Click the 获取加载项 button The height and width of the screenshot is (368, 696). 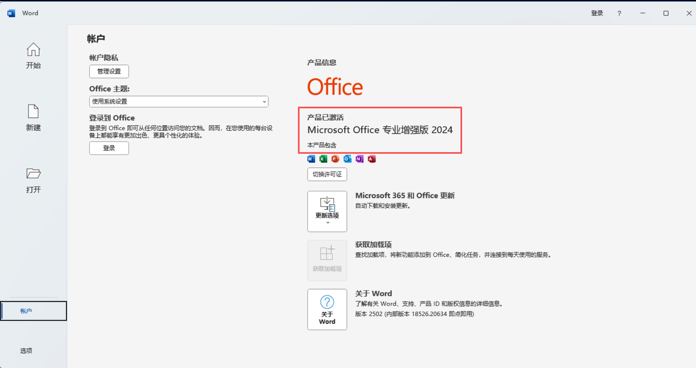(x=327, y=260)
